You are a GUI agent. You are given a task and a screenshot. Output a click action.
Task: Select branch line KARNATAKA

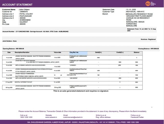click(131, 24)
